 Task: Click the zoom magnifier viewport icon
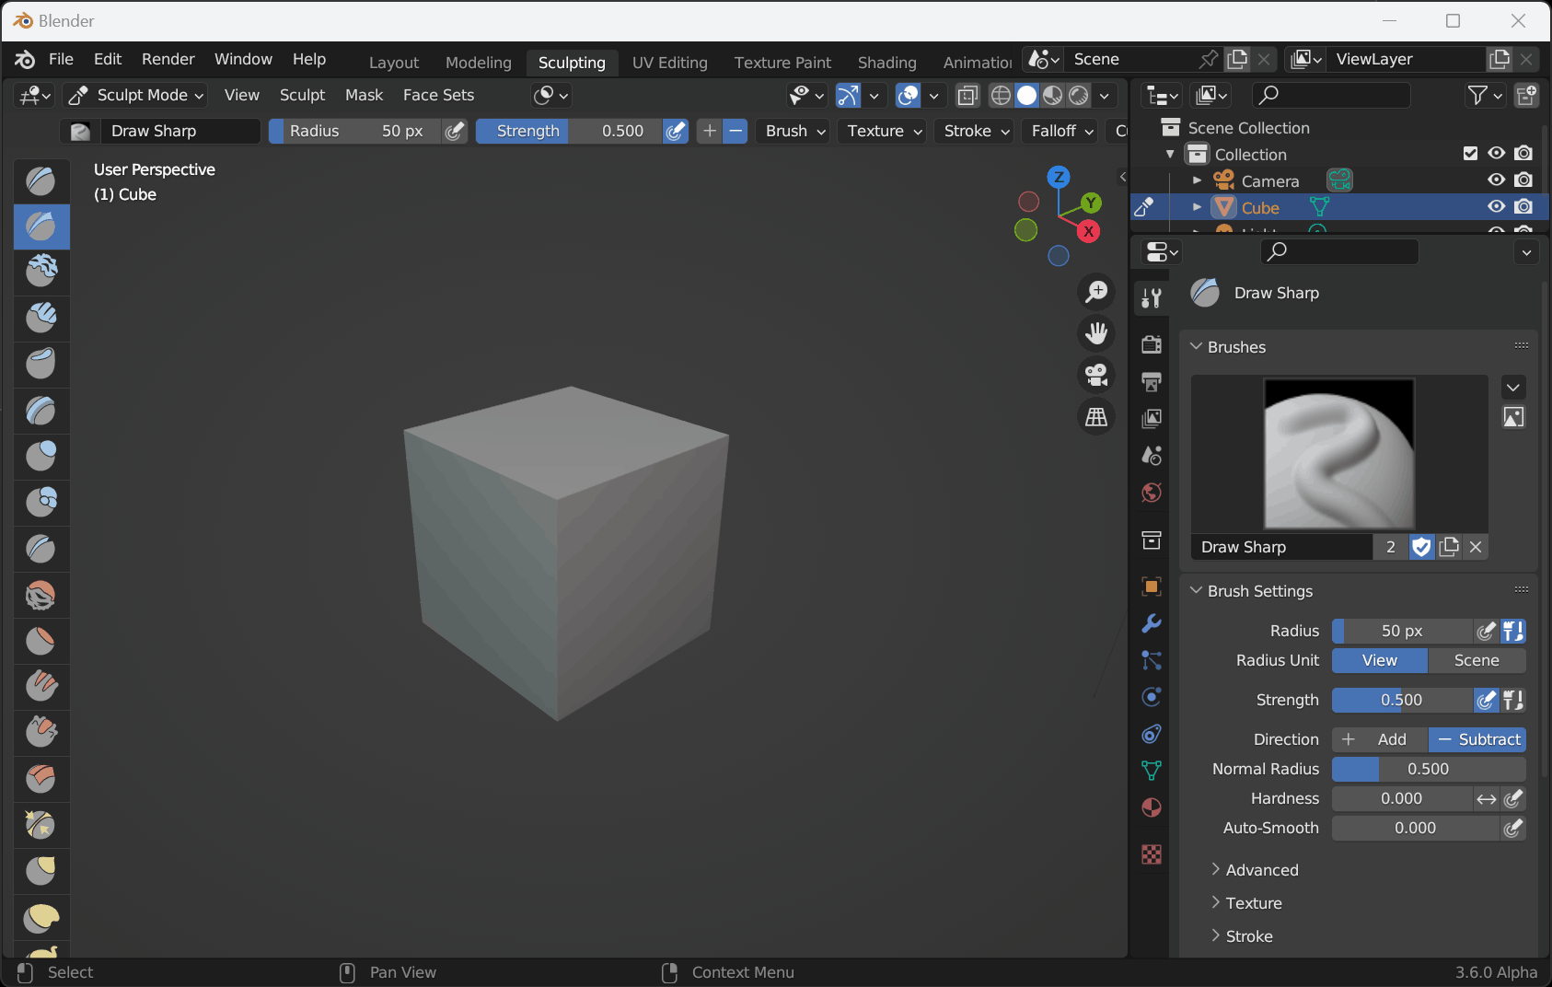[1095, 292]
